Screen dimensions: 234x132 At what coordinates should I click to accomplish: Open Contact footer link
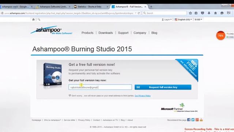pos(97,120)
